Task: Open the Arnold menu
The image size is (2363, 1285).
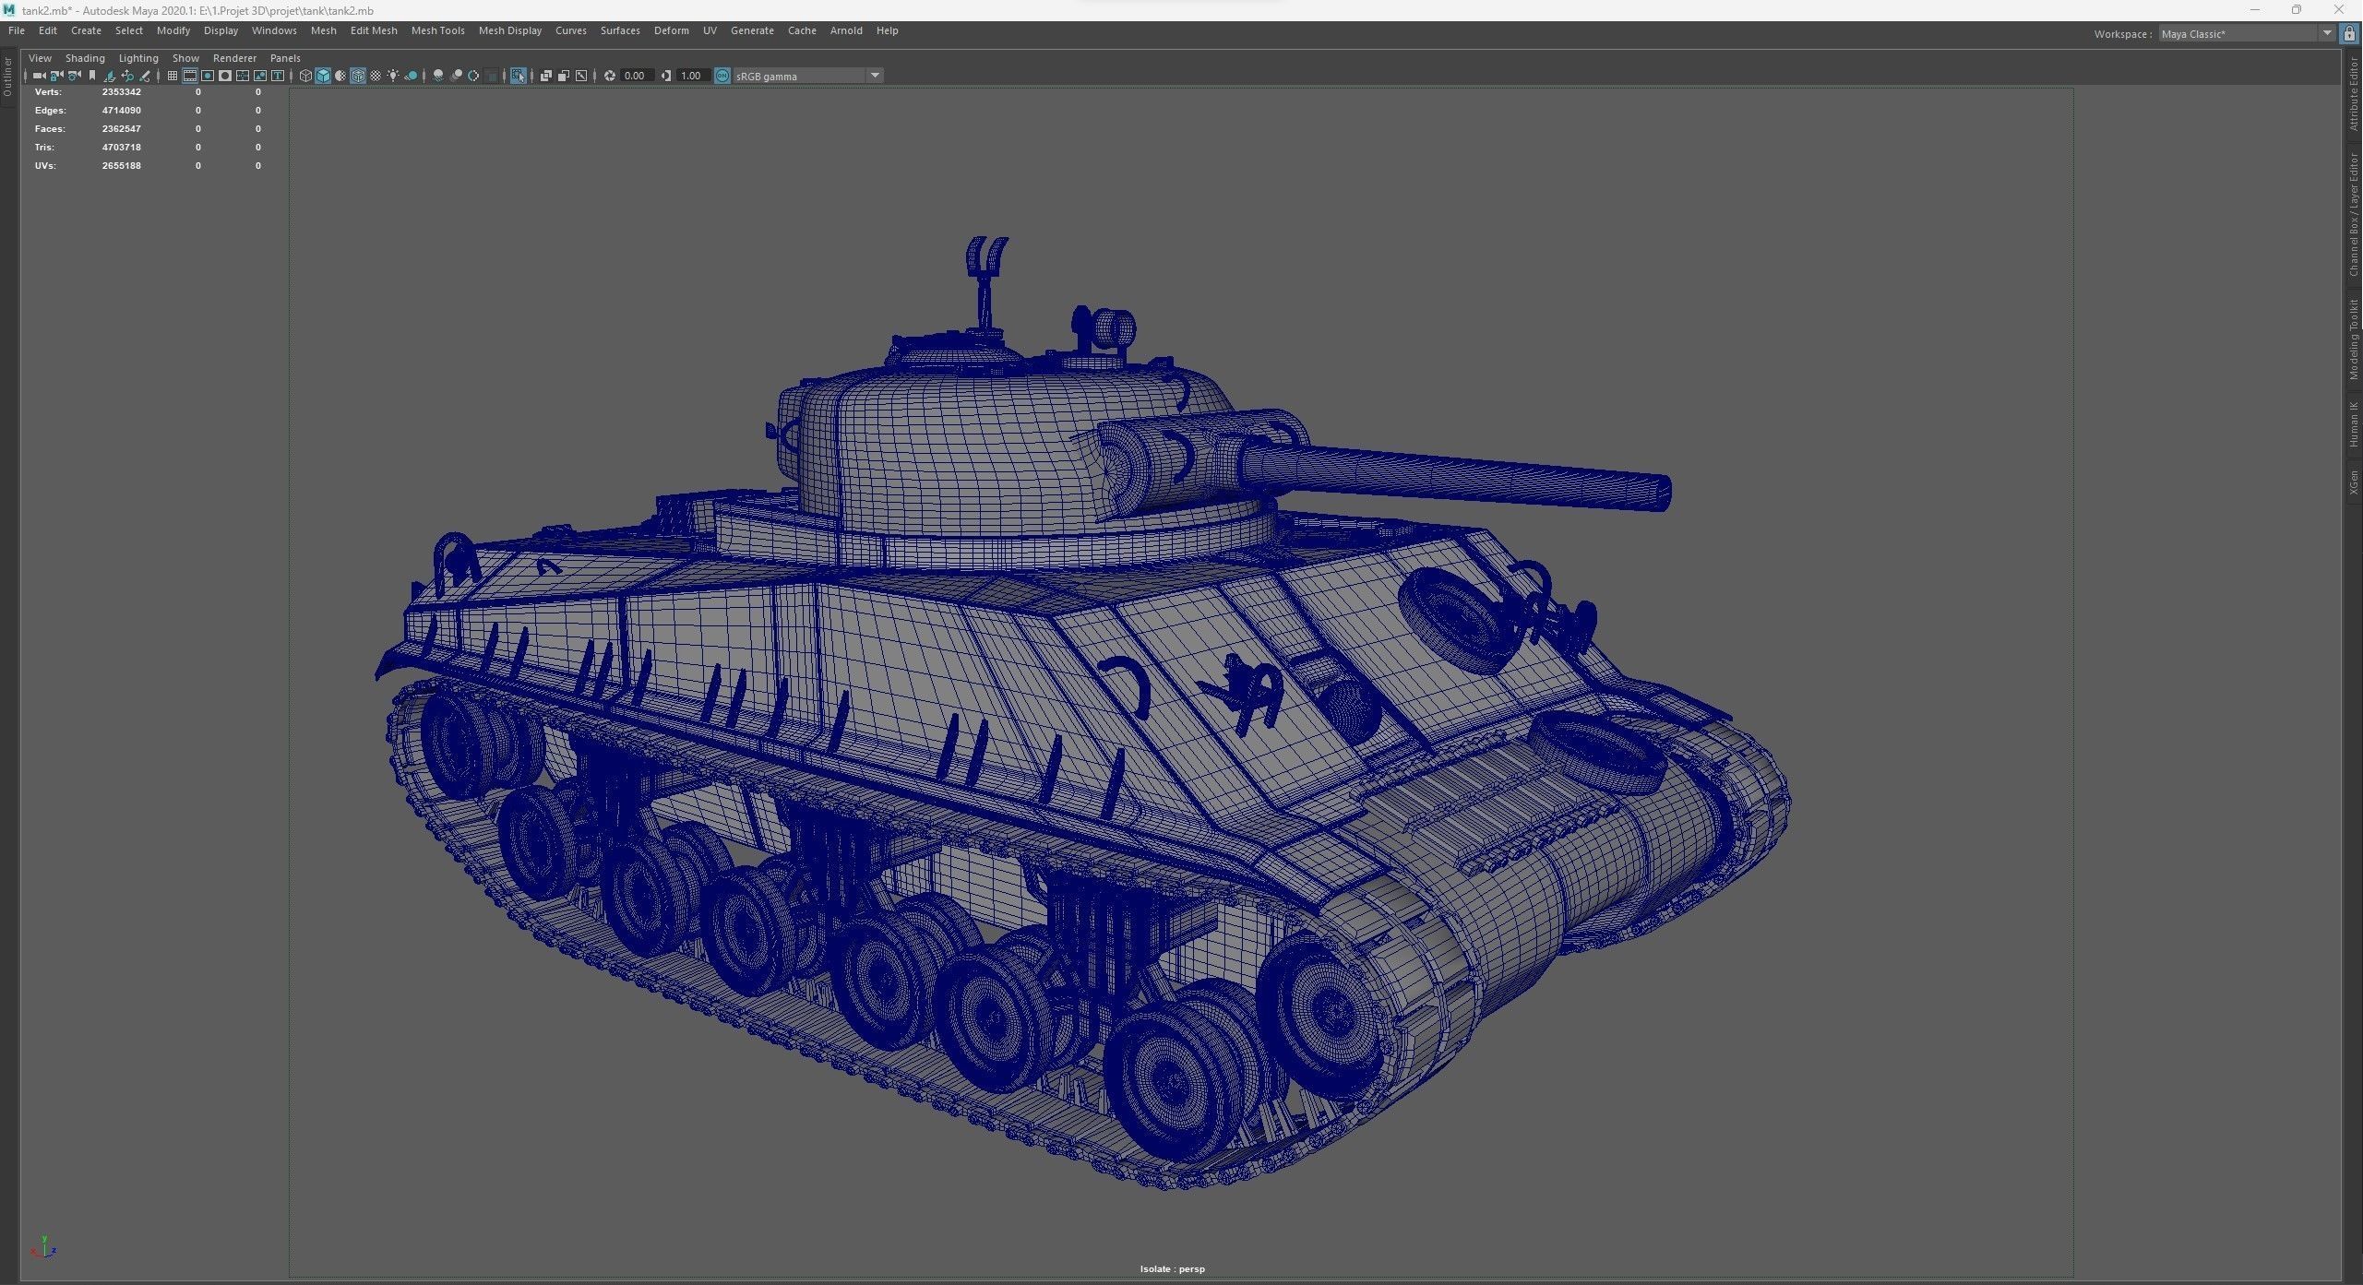Action: point(845,30)
